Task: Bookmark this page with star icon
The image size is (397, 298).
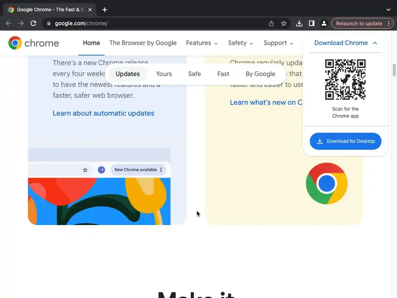Action: click(283, 23)
